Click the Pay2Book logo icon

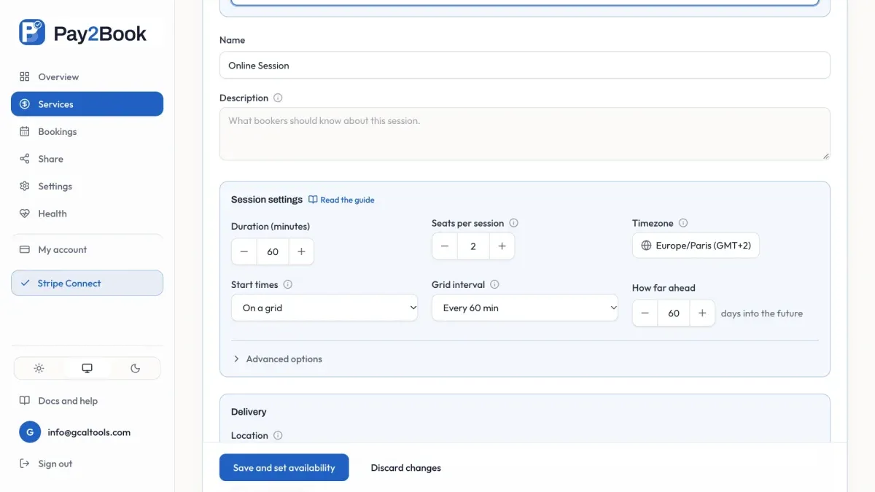[32, 33]
